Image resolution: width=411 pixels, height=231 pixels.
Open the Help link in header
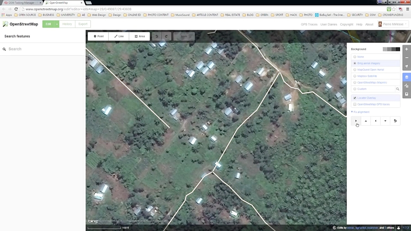pyautogui.click(x=359, y=24)
